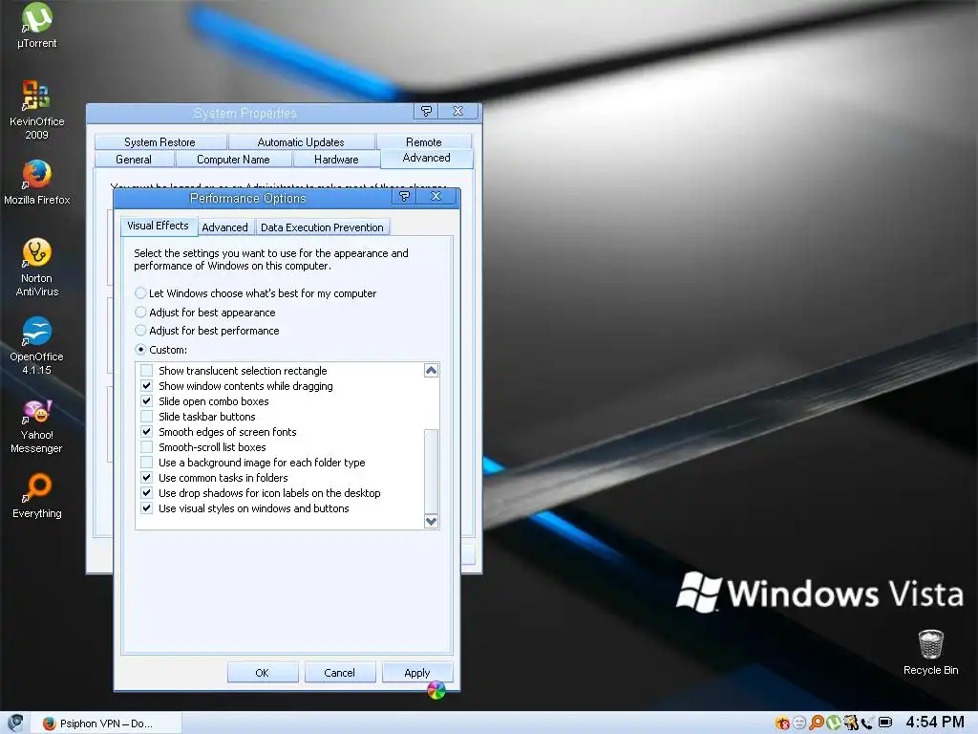Click the Norton tray icon with red badge
The image size is (978, 734).
click(x=782, y=723)
